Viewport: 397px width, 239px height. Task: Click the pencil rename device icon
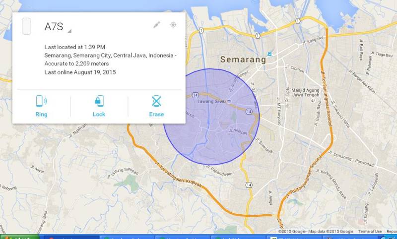[x=157, y=25]
